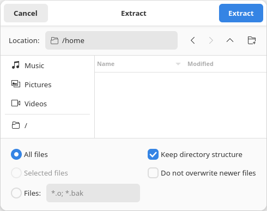Image resolution: width=267 pixels, height=211 pixels.
Task: Go back with left chevron
Action: pos(193,40)
